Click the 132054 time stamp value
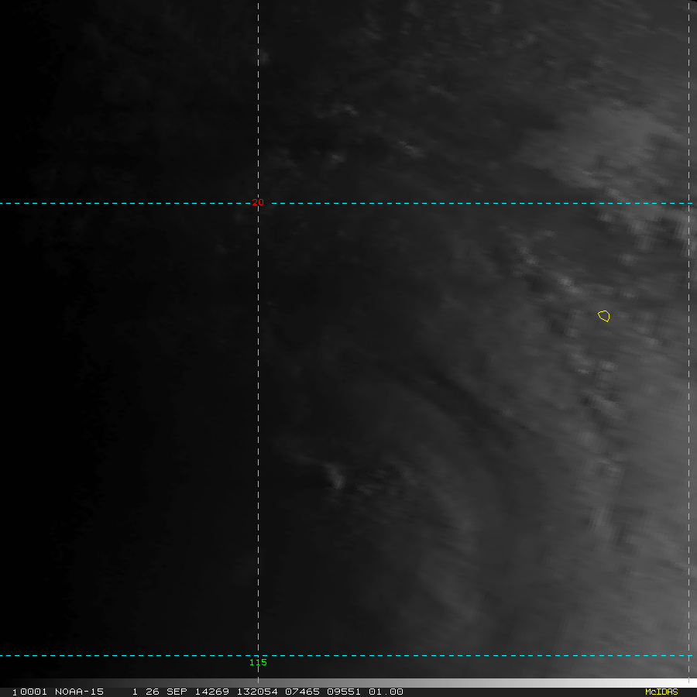The height and width of the screenshot is (697, 697). click(257, 692)
